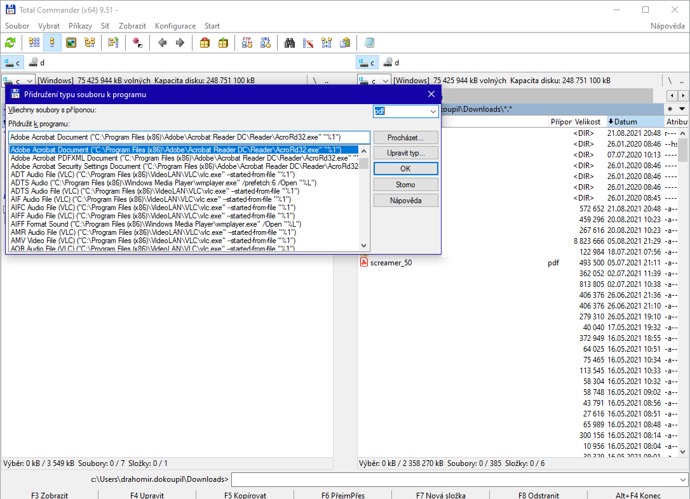The height and width of the screenshot is (499, 690).
Task: Click down arrow of program list scrollbar
Action: (x=364, y=246)
